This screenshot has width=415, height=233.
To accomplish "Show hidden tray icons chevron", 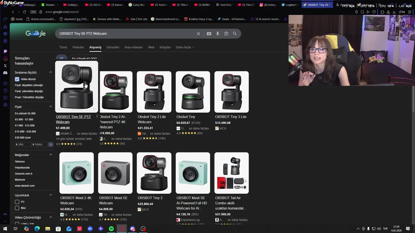I will coord(358,229).
